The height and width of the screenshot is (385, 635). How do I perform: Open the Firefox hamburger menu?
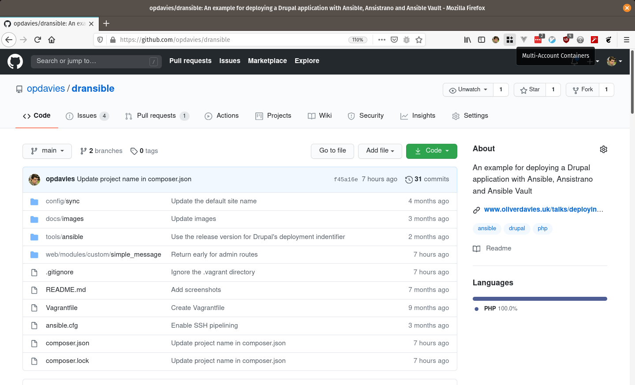pos(626,40)
